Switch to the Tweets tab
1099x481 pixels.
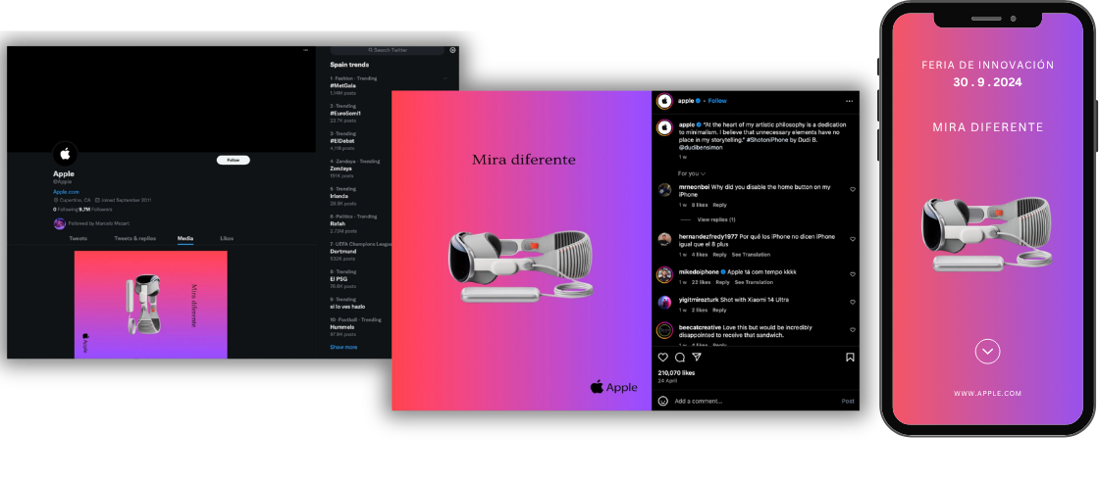[78, 239]
